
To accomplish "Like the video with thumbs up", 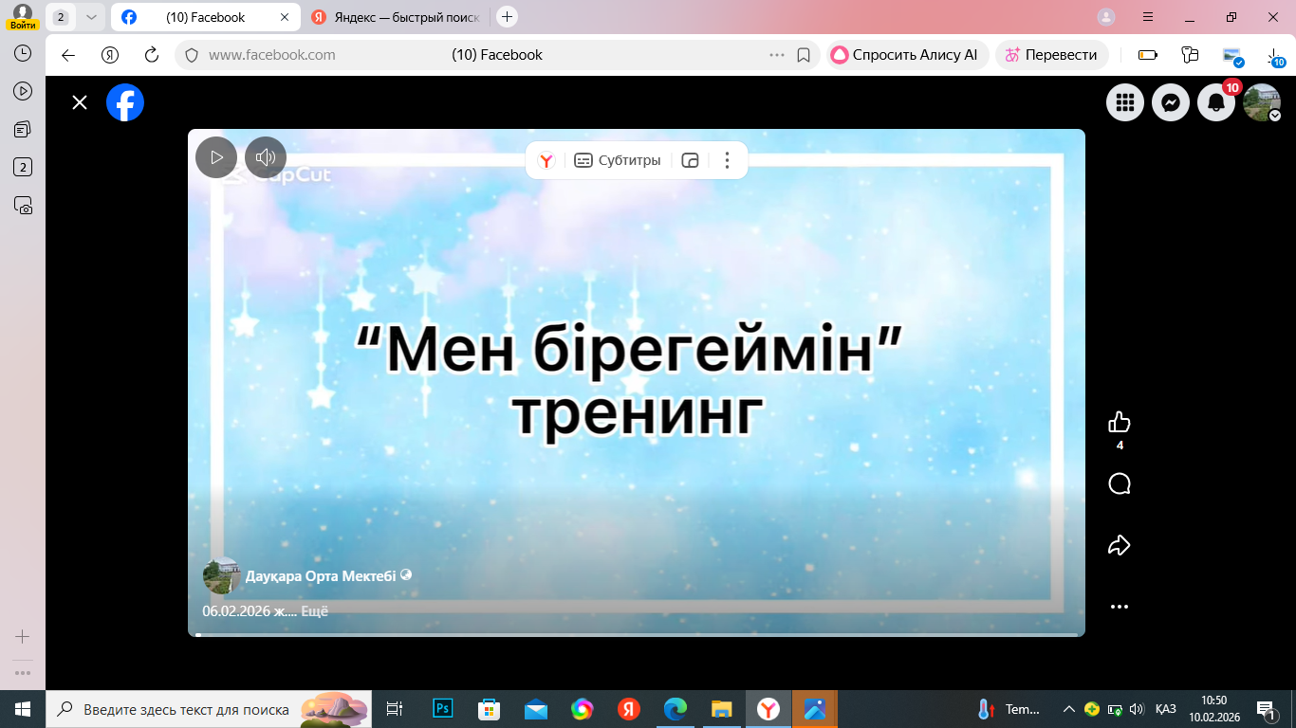I will (1120, 423).
